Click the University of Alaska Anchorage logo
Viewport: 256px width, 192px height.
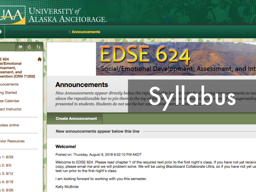tap(52, 15)
